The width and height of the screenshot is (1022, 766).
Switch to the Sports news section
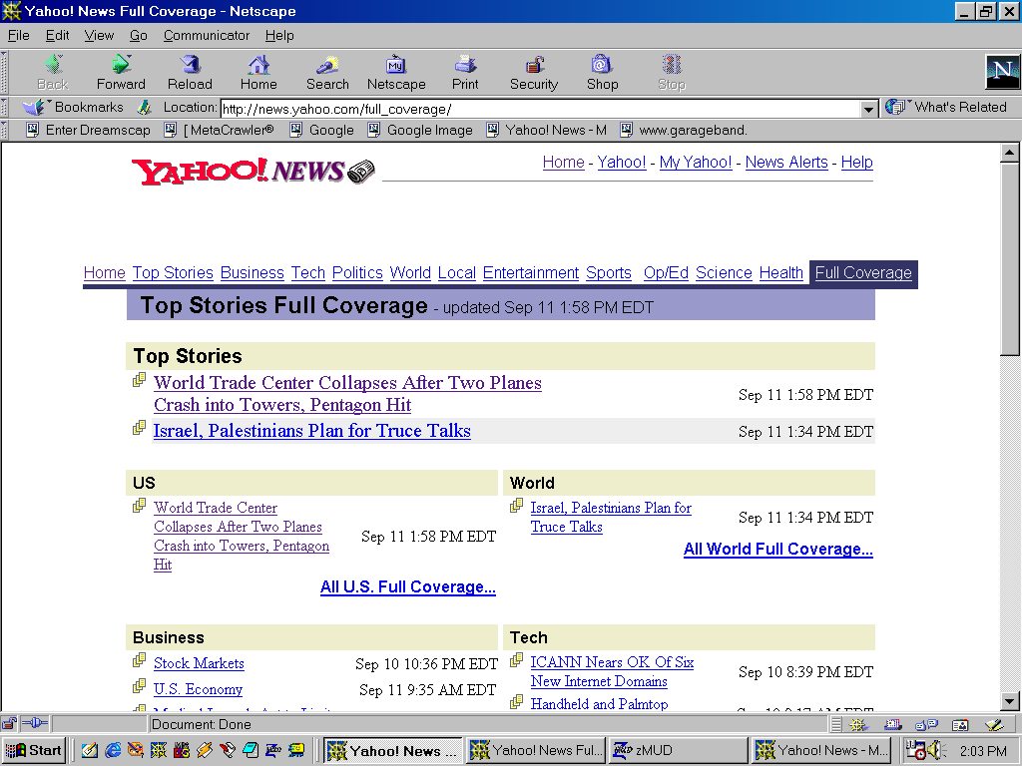[x=609, y=272]
